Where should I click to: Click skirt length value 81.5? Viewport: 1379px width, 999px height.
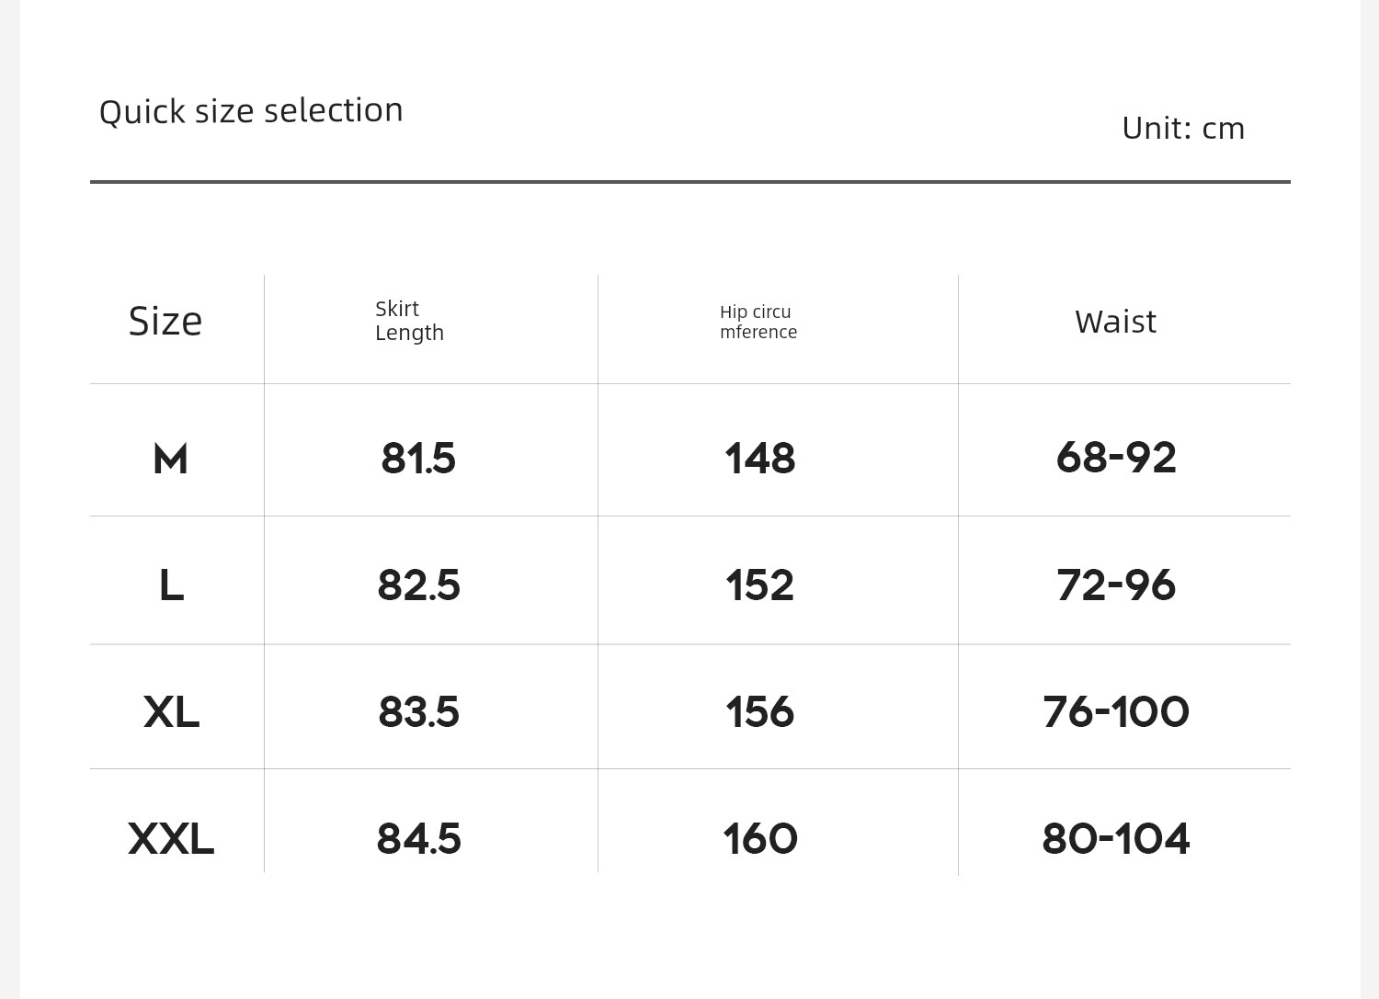pos(418,458)
